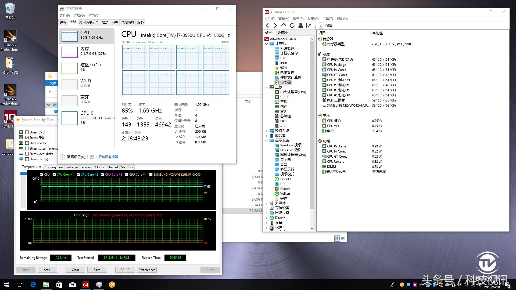Open Microsoft Edge from taskbar

33,285
